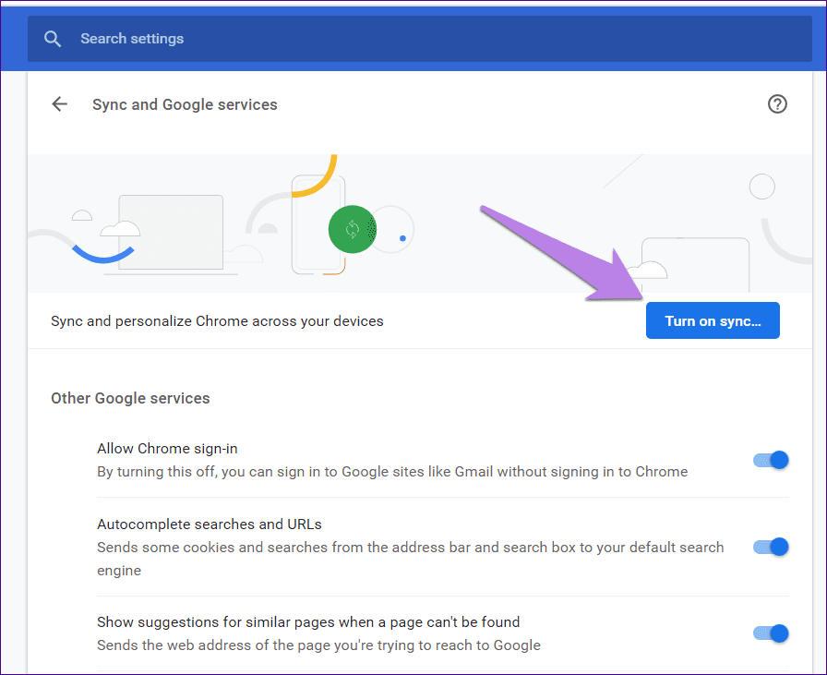Click the 'By turning this off' description text

[392, 472]
